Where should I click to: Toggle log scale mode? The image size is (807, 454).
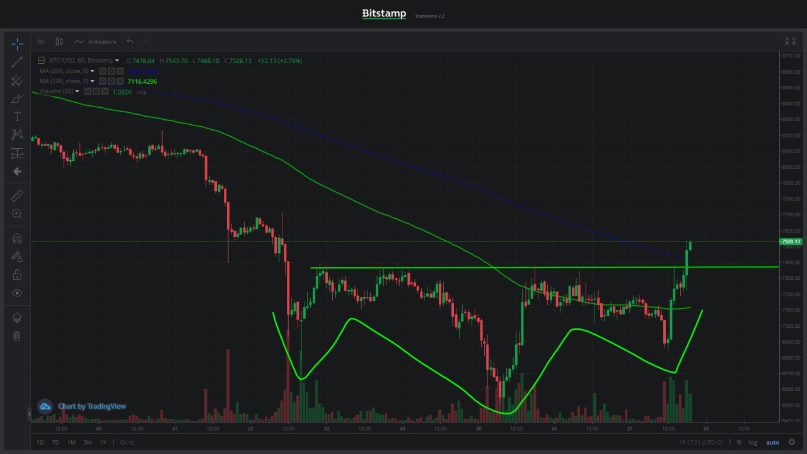pyautogui.click(x=753, y=442)
